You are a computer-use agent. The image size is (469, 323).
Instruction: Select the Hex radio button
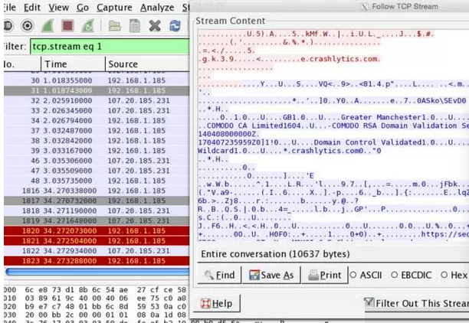(454, 275)
